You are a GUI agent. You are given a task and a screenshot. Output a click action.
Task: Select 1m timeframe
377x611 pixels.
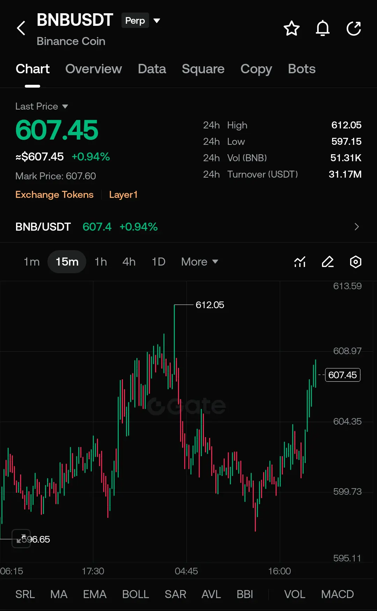[x=32, y=262]
